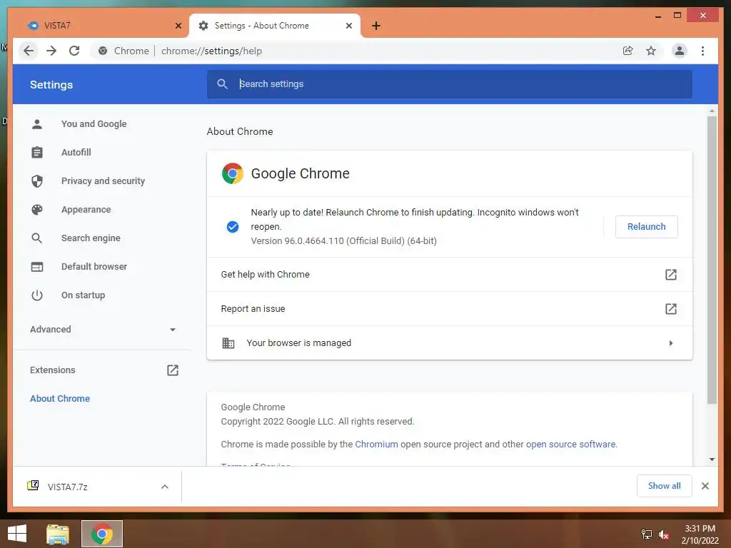Click the Chrome site info icon in address bar

pos(103,51)
